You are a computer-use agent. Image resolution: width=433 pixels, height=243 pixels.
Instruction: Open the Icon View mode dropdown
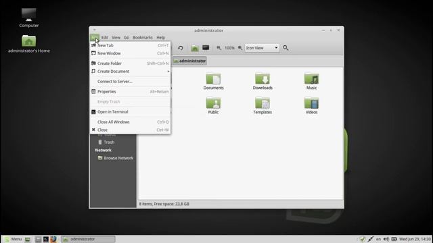(x=262, y=48)
